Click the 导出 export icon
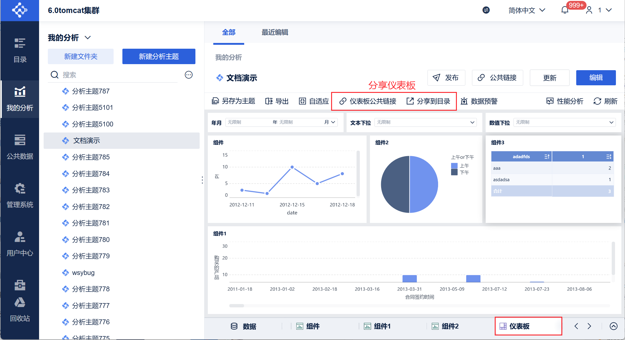 (269, 101)
